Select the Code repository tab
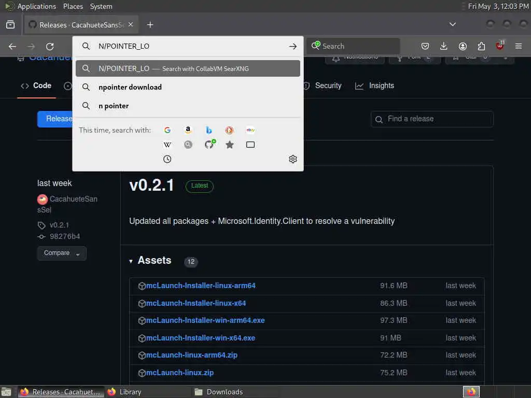The image size is (531, 398). [x=36, y=86]
